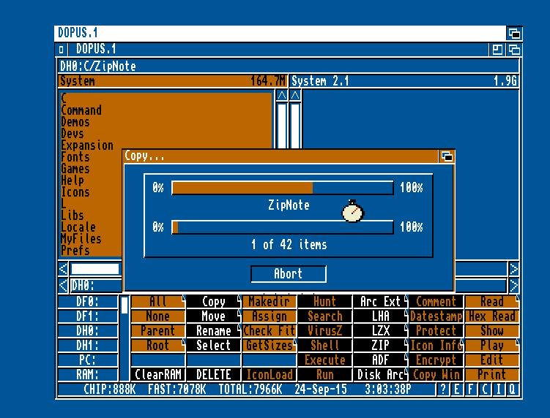Select the RAM: drive button
550x418 pixels.
[x=88, y=375]
